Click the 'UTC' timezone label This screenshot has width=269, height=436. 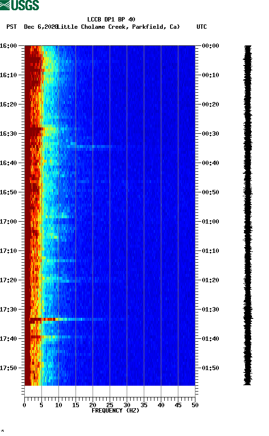click(202, 27)
